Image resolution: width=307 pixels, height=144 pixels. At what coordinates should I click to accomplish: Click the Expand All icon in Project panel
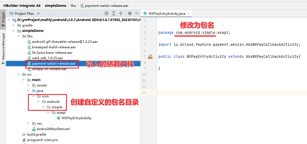pos(114,13)
